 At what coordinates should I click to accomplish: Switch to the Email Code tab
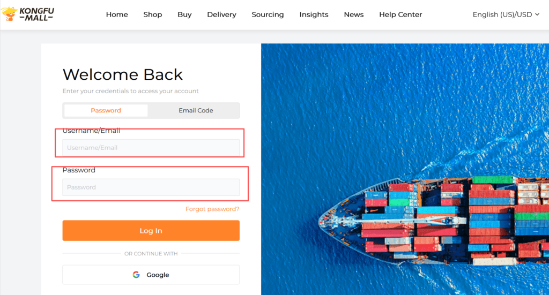tap(196, 110)
